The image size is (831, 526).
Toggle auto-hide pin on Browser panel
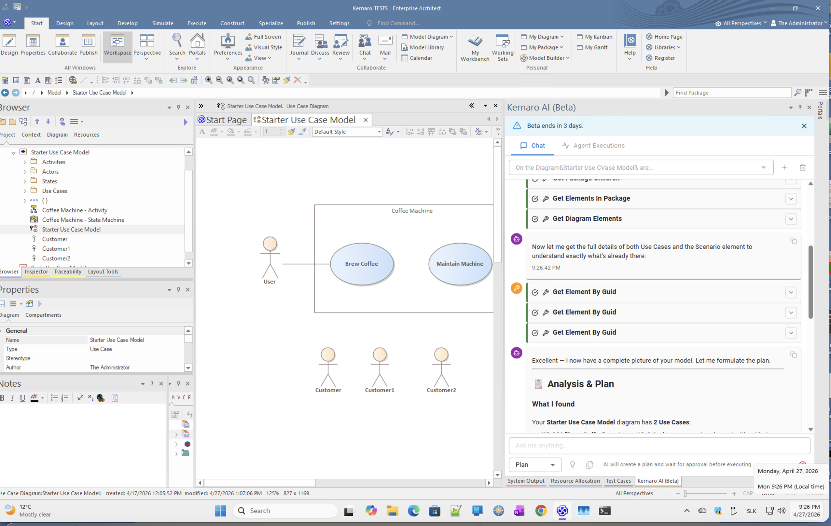178,108
